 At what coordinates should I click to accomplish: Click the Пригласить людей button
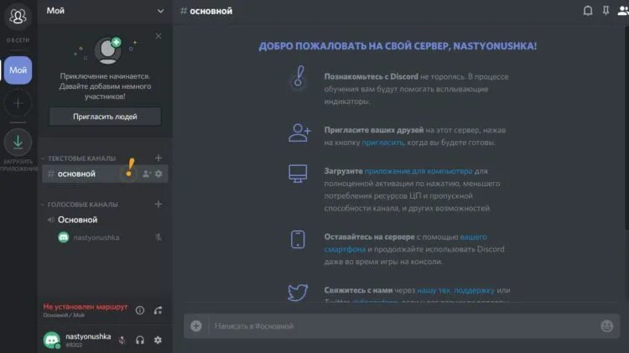click(x=105, y=117)
